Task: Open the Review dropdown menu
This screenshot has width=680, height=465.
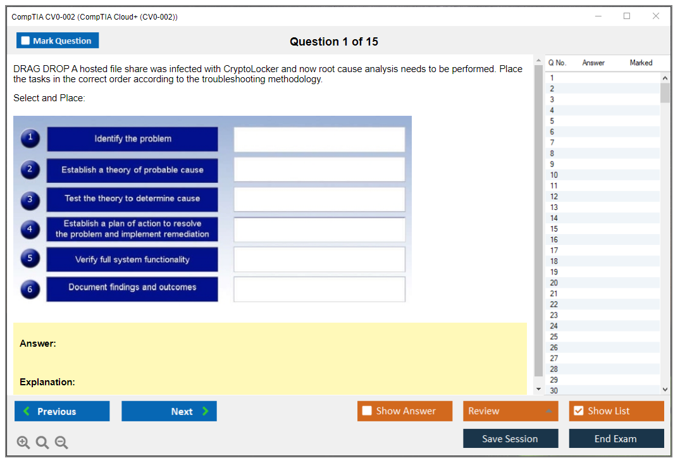Action: (x=510, y=411)
